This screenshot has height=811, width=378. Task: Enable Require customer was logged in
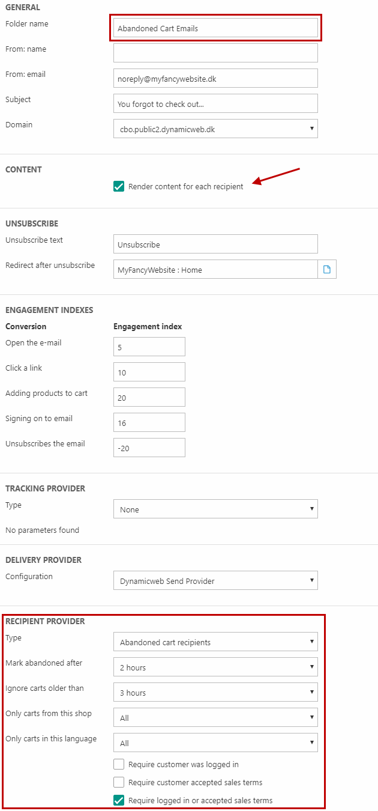pyautogui.click(x=119, y=765)
